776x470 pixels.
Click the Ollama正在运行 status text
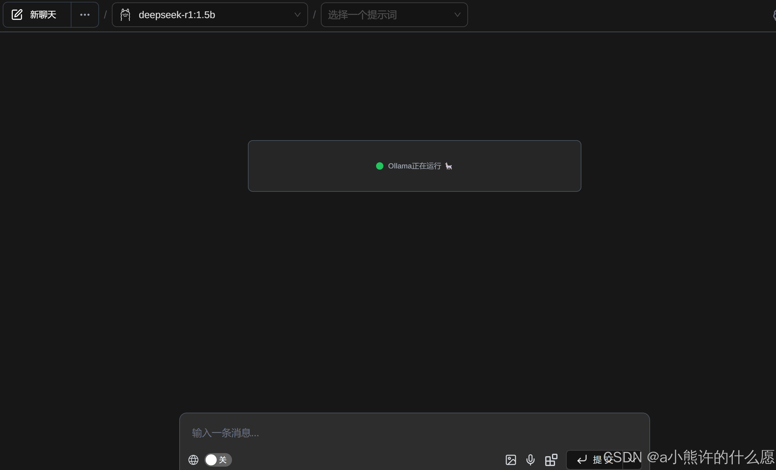414,166
